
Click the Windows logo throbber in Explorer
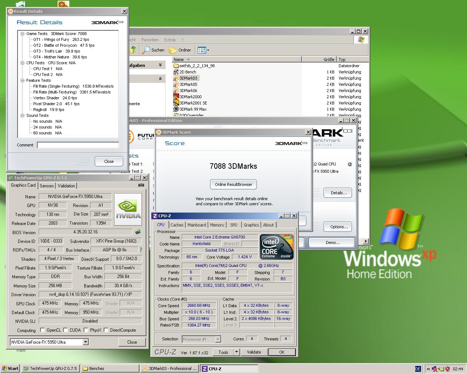coord(361,40)
